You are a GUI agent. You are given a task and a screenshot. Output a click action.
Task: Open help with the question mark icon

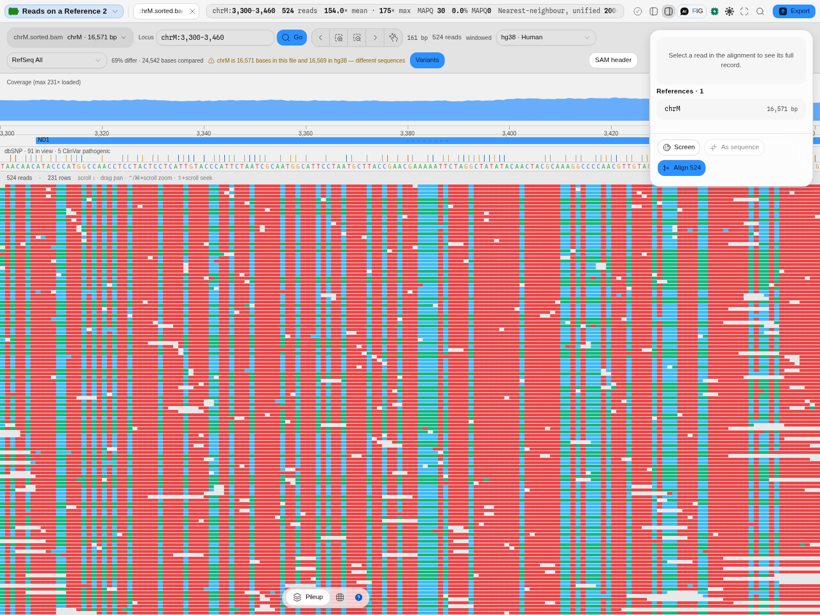pos(359,597)
